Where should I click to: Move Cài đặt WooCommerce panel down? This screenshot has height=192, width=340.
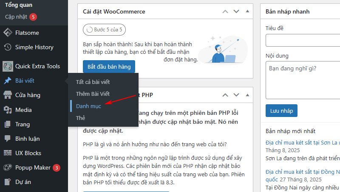coord(236,11)
